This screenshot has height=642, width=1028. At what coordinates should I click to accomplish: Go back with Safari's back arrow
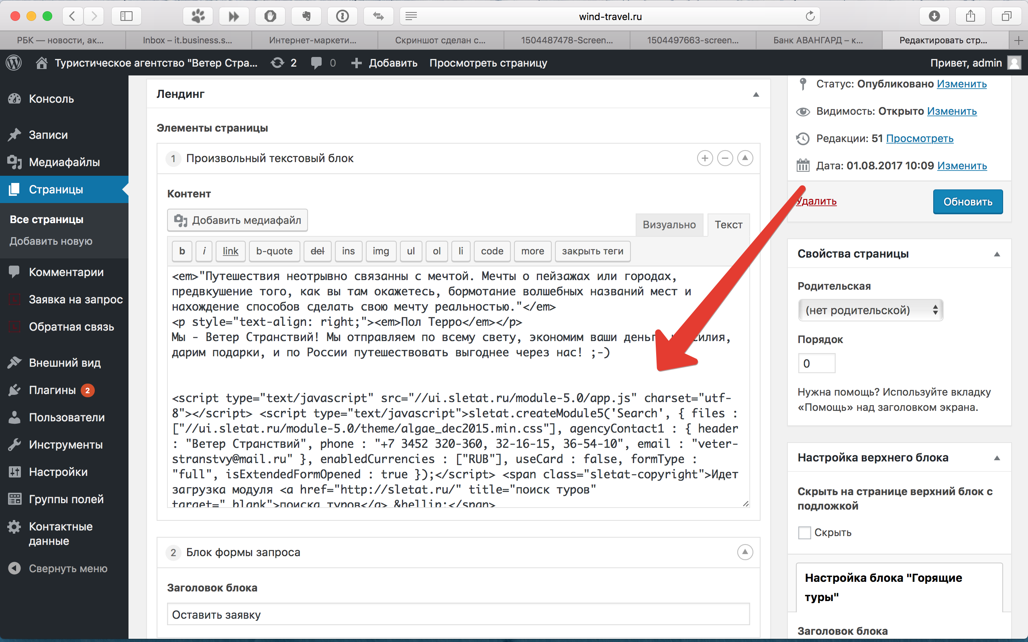pos(72,16)
